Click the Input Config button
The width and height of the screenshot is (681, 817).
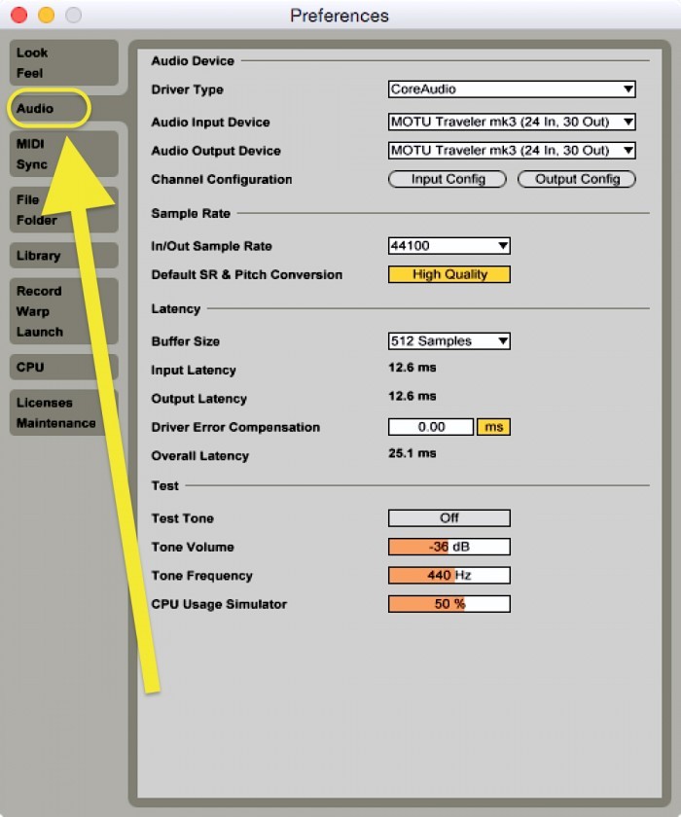click(448, 179)
